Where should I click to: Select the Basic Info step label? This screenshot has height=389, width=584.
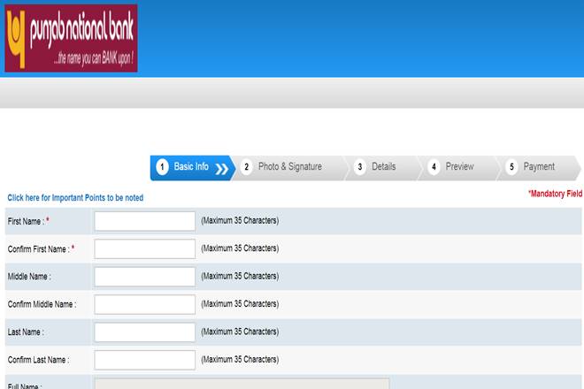pos(191,167)
